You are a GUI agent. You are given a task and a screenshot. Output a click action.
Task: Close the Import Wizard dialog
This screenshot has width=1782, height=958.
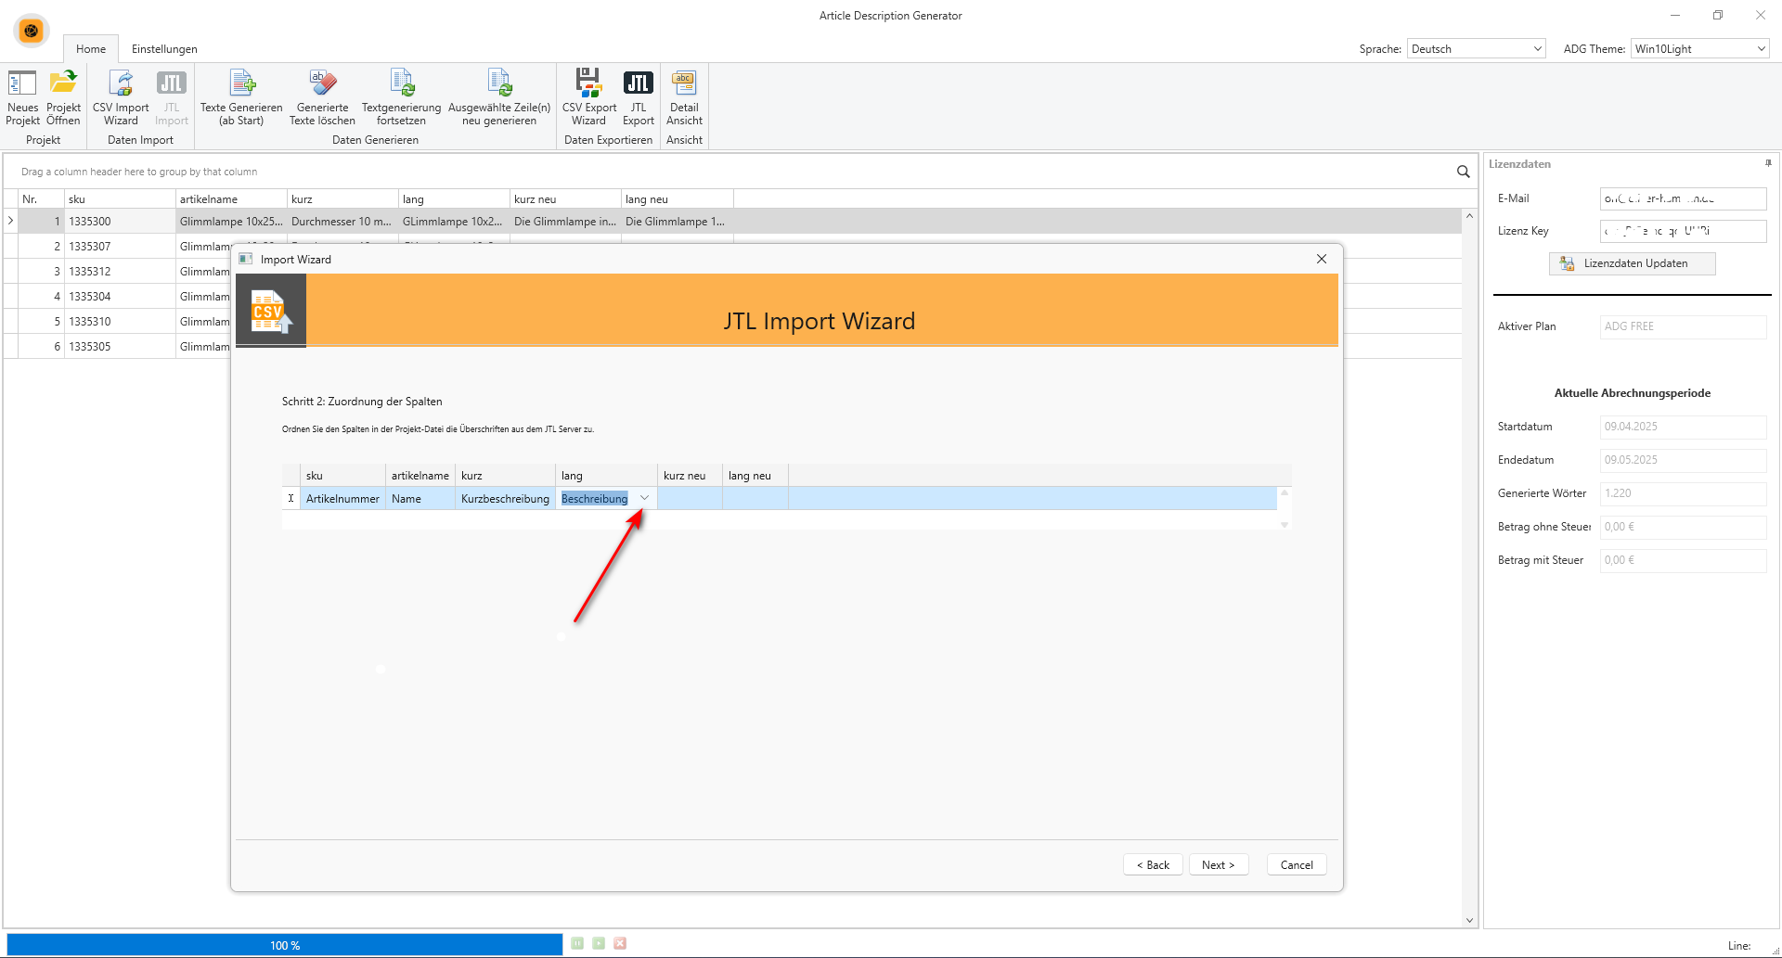click(1322, 259)
